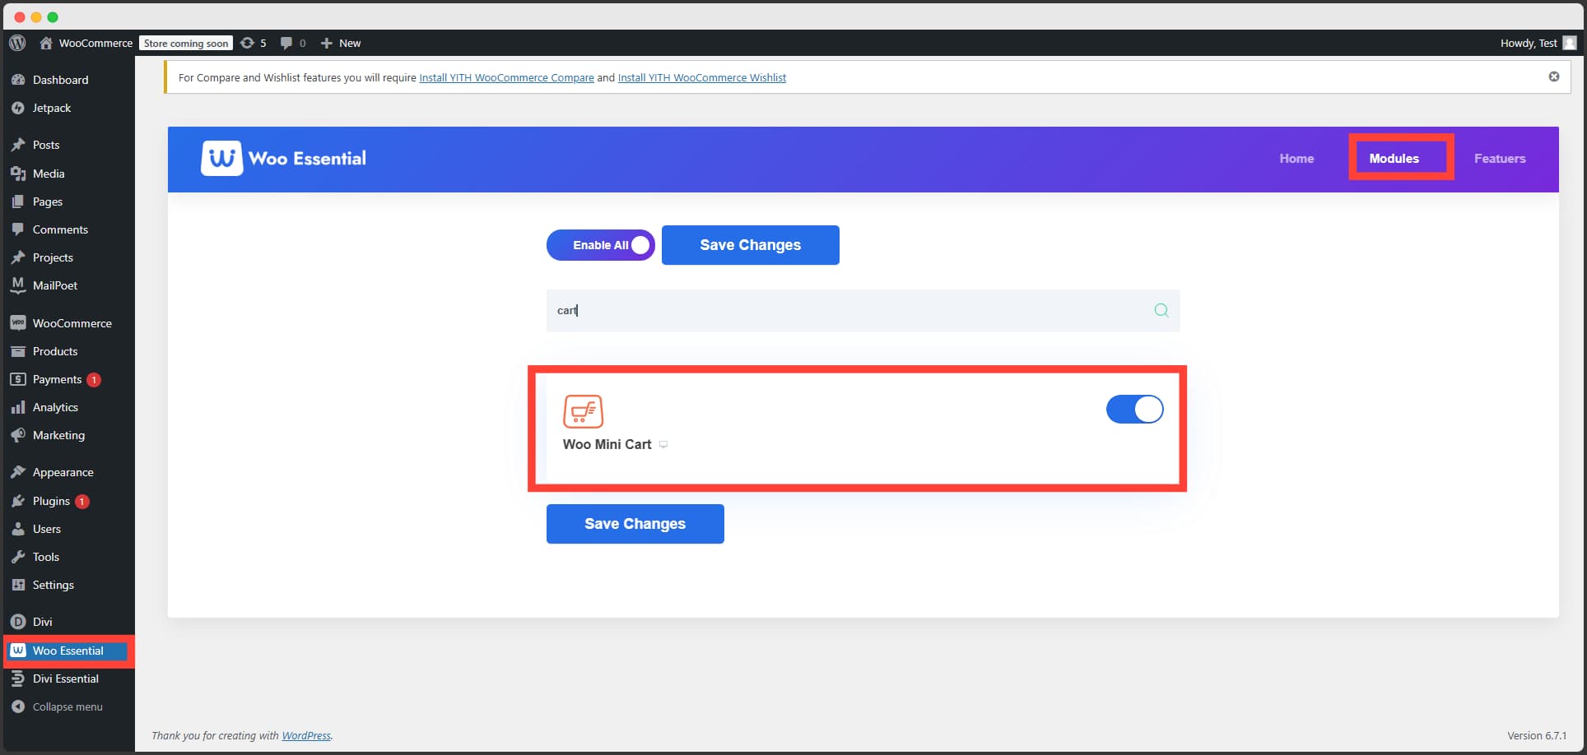Click the search magnifier icon in module search
1587x755 pixels.
click(x=1161, y=310)
